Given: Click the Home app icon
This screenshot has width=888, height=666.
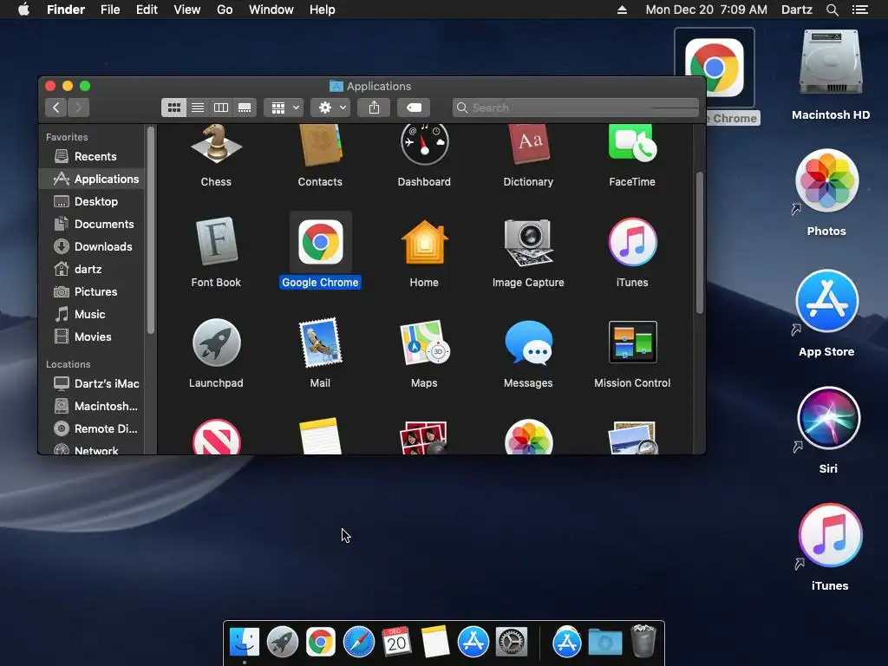Looking at the screenshot, I should pyautogui.click(x=424, y=242).
